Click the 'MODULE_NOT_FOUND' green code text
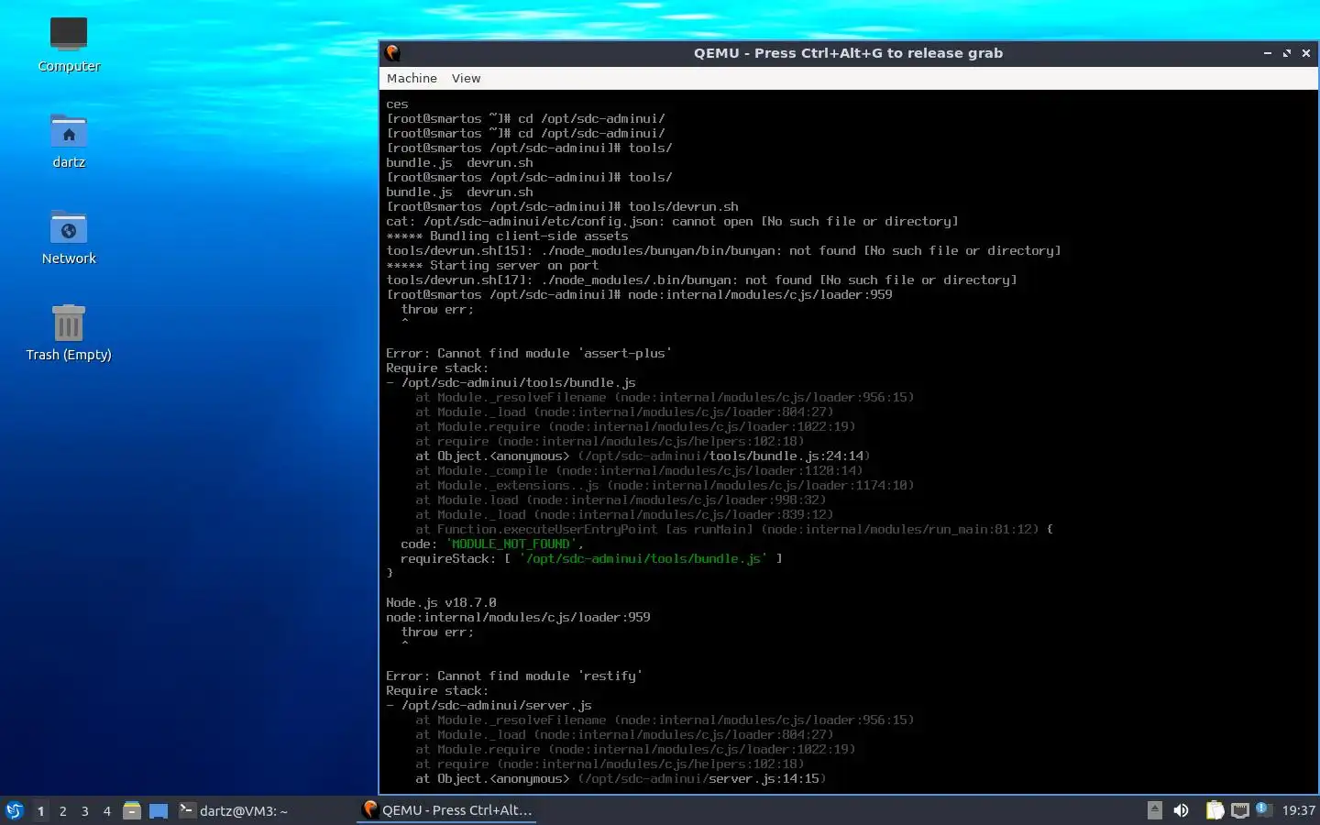The height and width of the screenshot is (825, 1320). click(x=511, y=544)
